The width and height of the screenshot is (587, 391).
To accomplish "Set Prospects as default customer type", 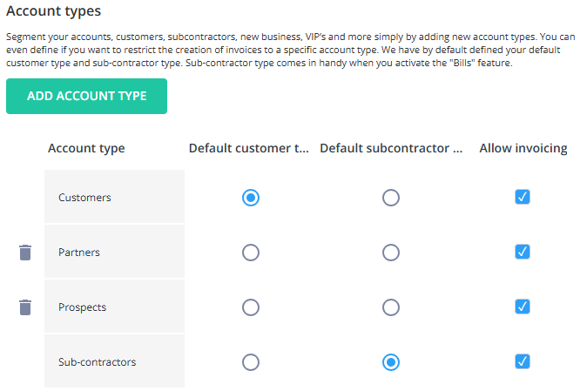I will pos(251,307).
